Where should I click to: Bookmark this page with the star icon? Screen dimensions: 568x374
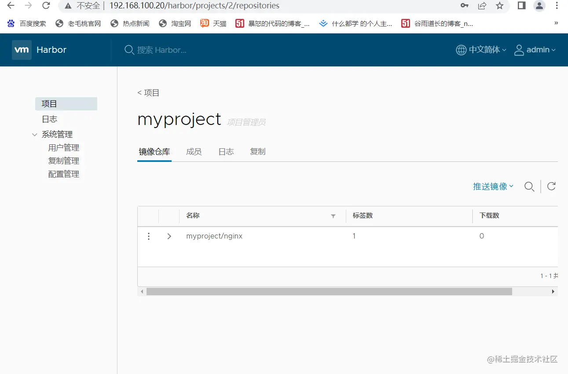click(x=500, y=6)
